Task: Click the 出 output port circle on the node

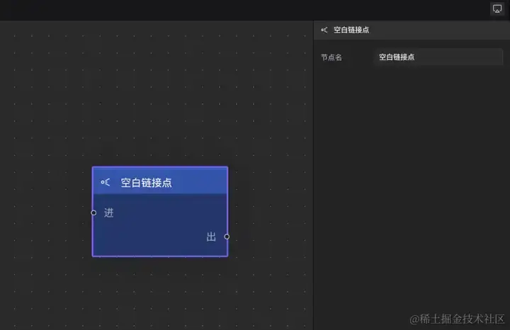Action: point(227,237)
